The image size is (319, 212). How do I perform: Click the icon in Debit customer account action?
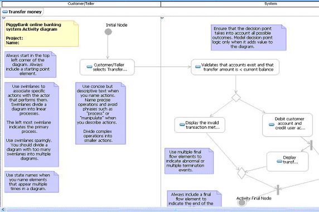coord(272,124)
